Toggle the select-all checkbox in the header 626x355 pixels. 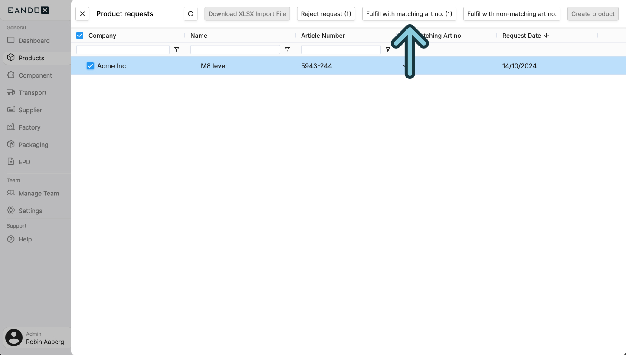[80, 35]
